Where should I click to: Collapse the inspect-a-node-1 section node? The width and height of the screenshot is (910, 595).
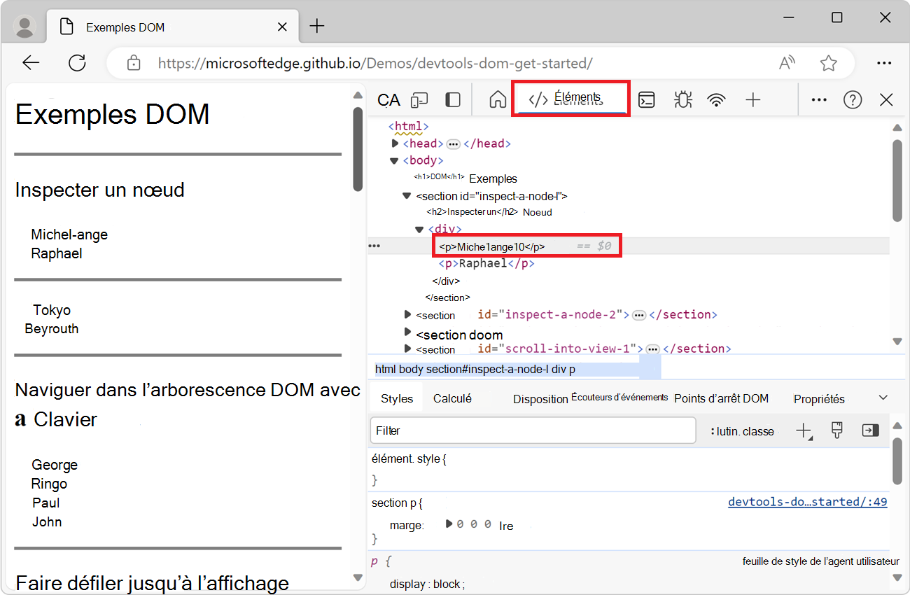click(x=407, y=196)
